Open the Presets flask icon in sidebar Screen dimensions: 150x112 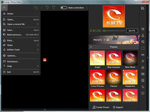click(143, 35)
